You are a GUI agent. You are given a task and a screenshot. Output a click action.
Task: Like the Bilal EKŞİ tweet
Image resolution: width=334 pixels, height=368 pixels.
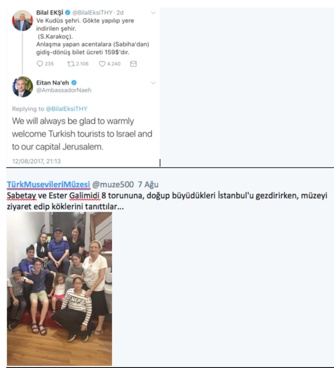[x=102, y=64]
